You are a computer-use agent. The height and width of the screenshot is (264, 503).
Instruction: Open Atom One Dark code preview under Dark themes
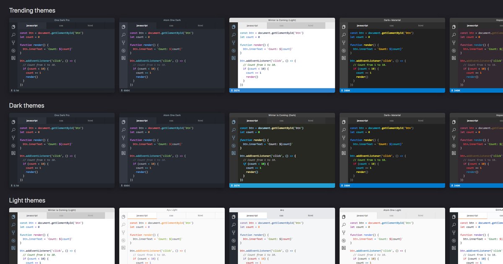[x=176, y=153]
